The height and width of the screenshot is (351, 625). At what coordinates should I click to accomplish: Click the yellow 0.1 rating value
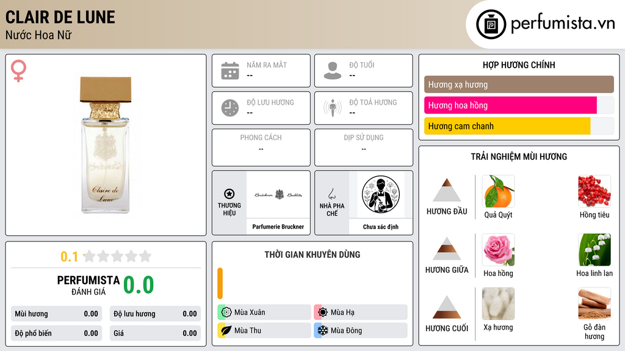click(69, 257)
